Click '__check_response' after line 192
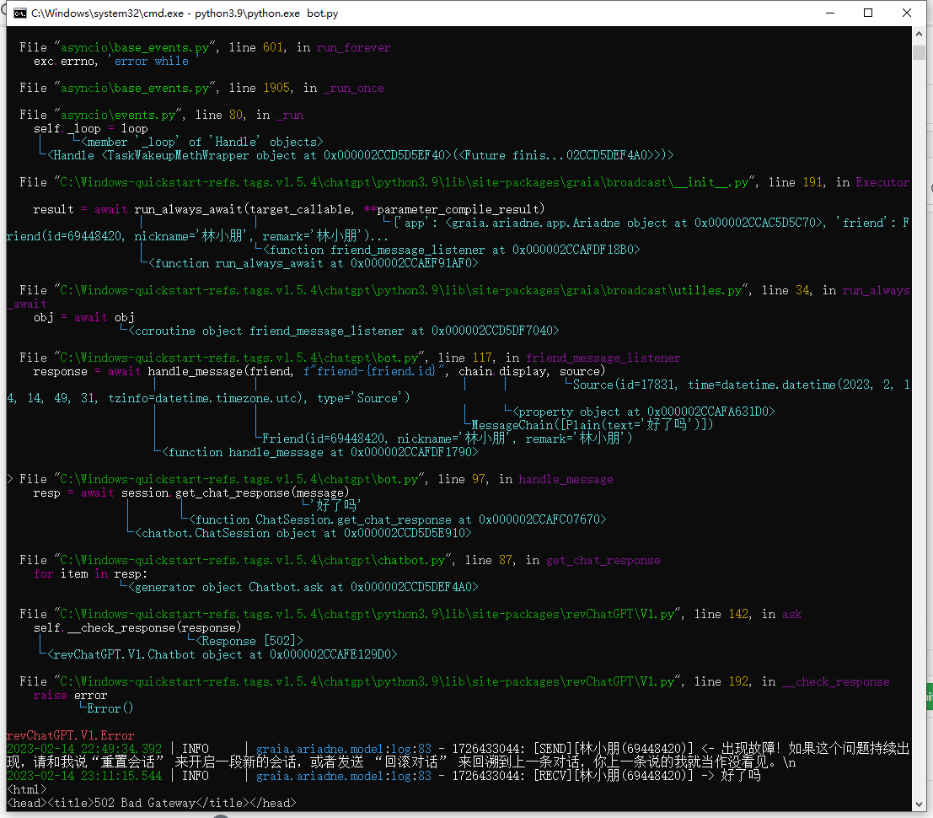This screenshot has height=818, width=933. pos(835,681)
